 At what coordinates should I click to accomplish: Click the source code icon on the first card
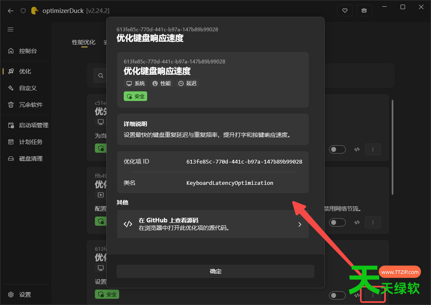(357, 149)
